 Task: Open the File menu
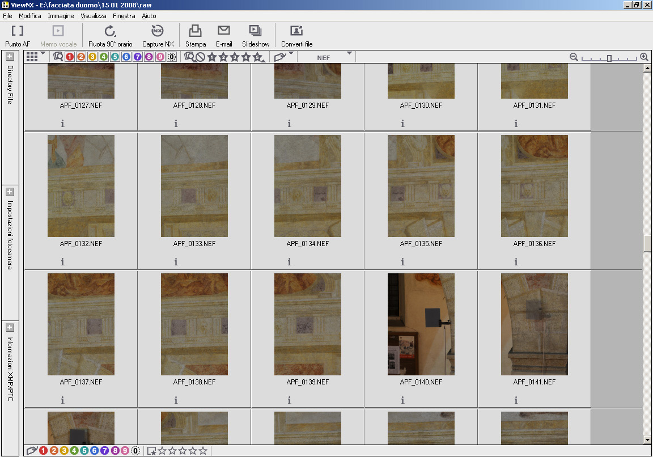(x=7, y=16)
